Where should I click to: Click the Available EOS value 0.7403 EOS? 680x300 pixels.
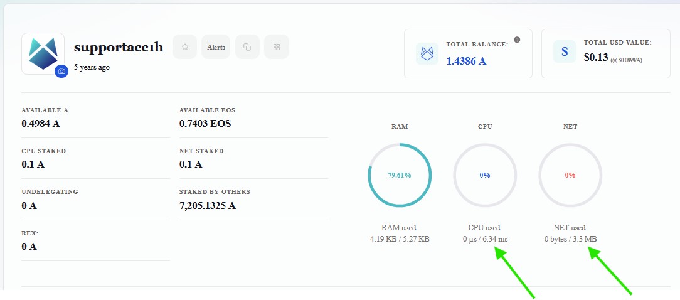click(x=205, y=124)
